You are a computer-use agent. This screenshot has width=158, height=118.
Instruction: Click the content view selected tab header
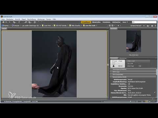click(4, 29)
